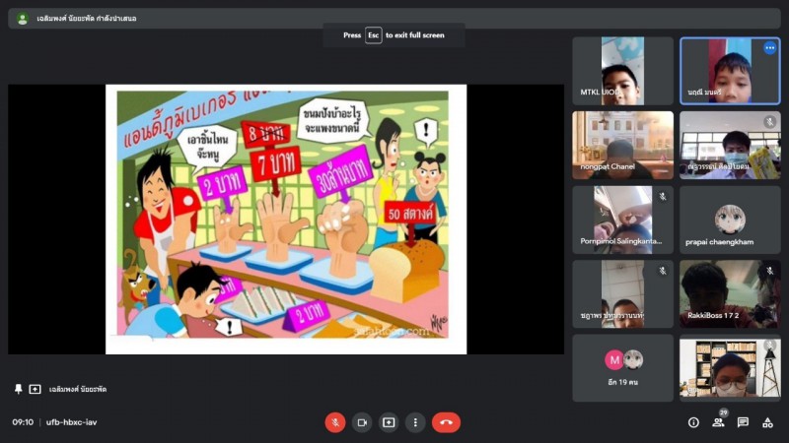Click the shared cartoon presentation slide

click(286, 219)
